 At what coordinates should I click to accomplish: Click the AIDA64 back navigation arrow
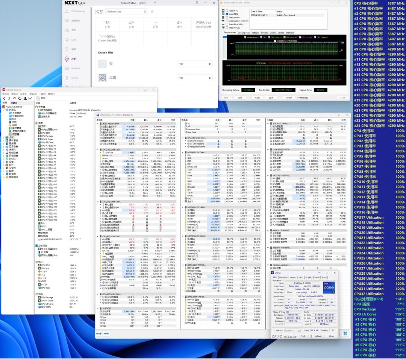click(x=4, y=98)
